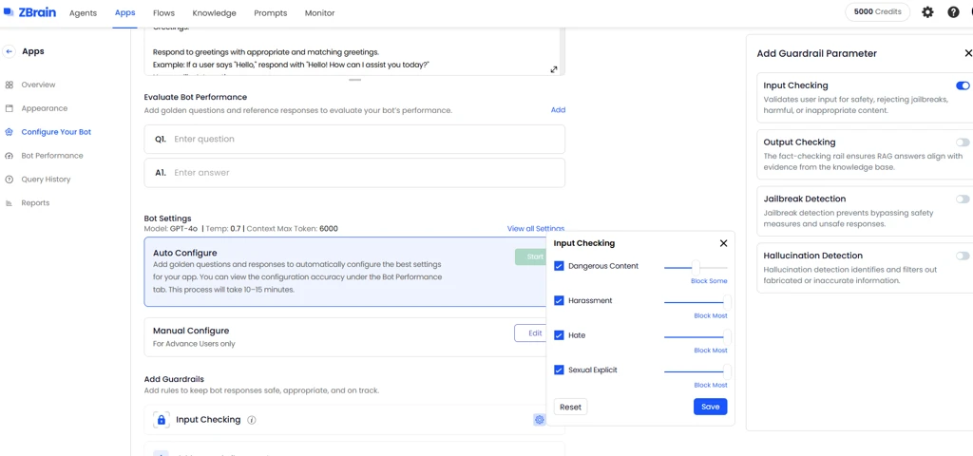Enable the Jailbreak Detection toggle
The image size is (973, 456).
point(963,199)
